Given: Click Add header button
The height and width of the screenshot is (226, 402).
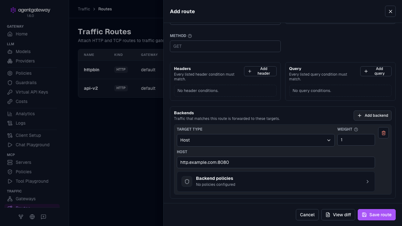Looking at the screenshot, I should 260,71.
